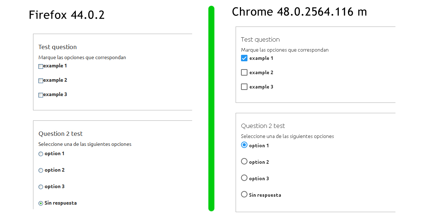Click Chrome 'option 1' selected radio button

(244, 145)
